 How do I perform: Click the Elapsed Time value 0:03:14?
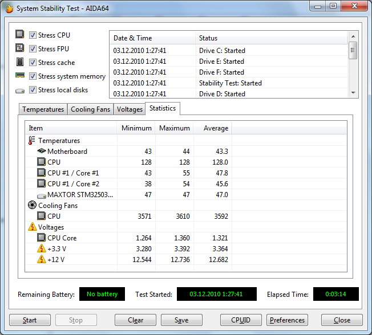336,294
